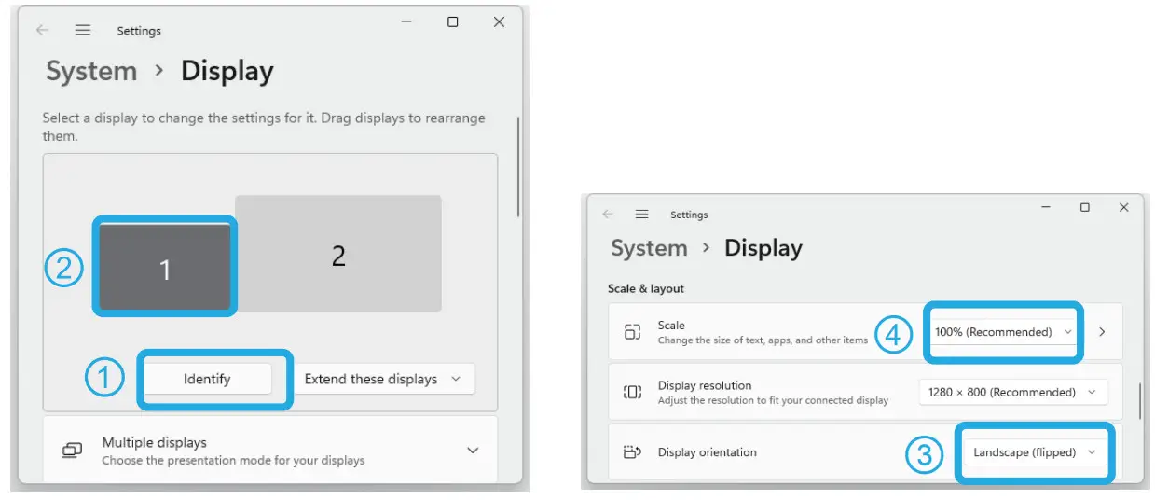Viewport: 1155px width, 500px height.
Task: Open the Scale 100% (Recommended) dropdown
Action: pyautogui.click(x=1003, y=332)
